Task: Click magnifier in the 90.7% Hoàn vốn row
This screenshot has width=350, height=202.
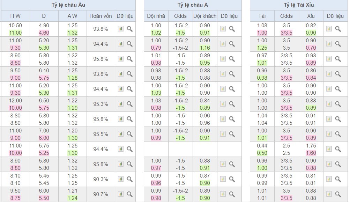Action: 130,194
